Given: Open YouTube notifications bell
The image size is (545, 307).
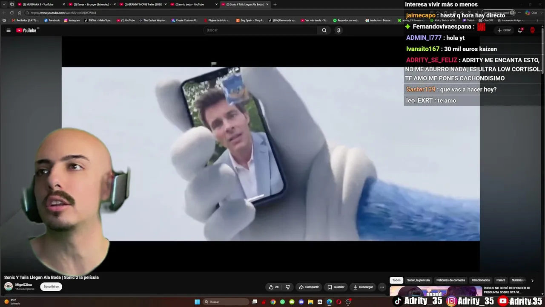Looking at the screenshot, I should (x=520, y=30).
